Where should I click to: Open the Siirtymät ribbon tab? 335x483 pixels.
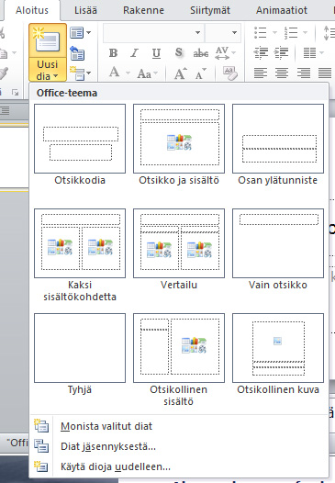[x=210, y=10]
